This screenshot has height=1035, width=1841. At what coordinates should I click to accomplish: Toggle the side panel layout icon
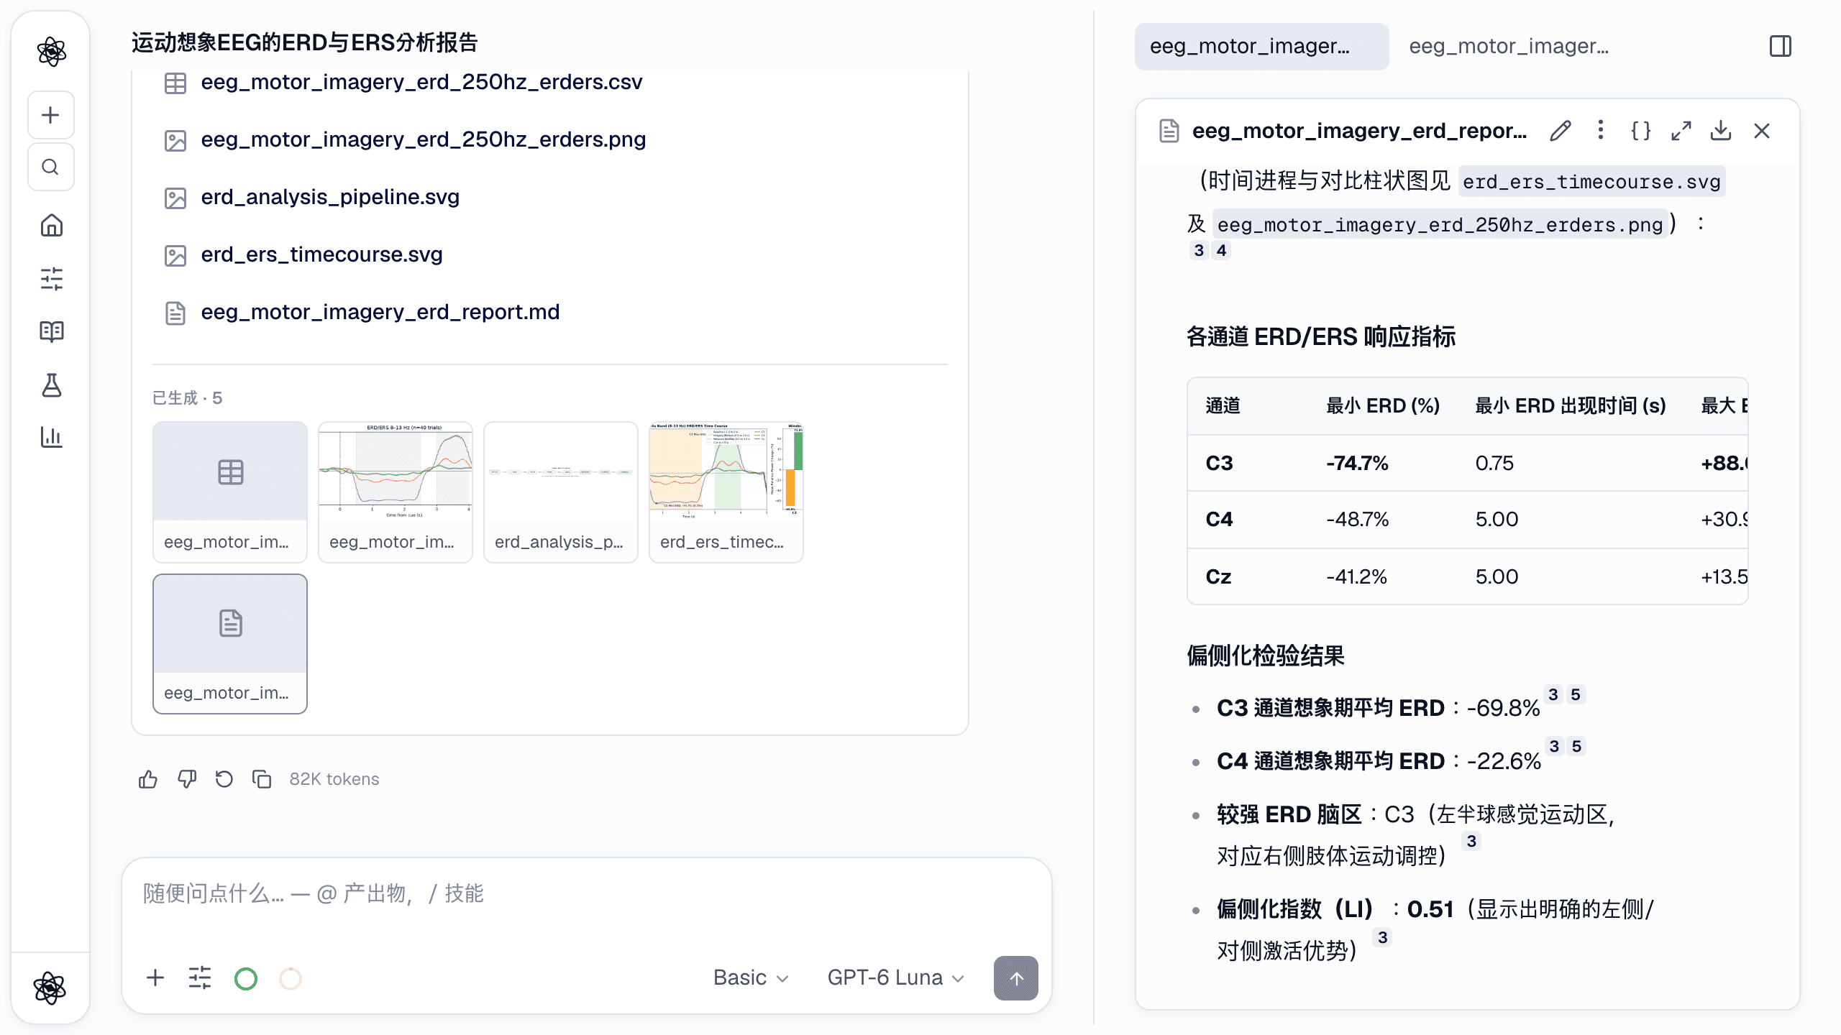click(x=1781, y=46)
